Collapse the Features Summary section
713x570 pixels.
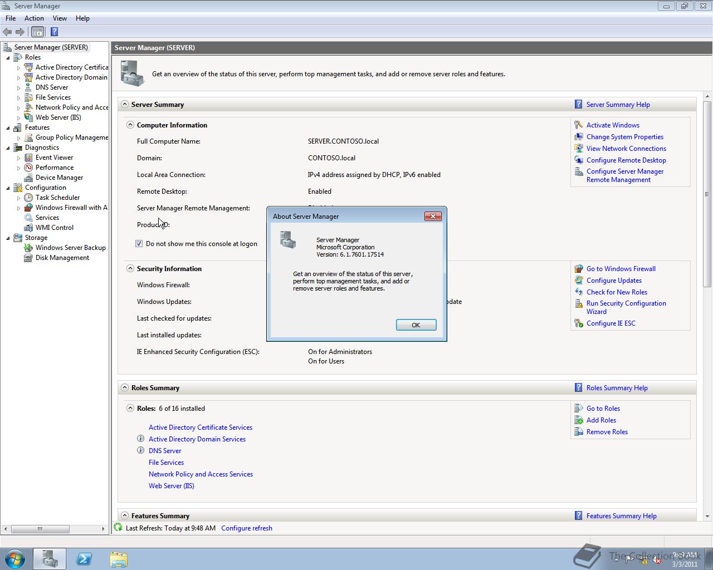click(125, 515)
